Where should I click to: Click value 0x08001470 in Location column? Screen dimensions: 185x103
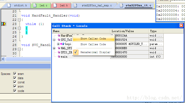pos(129,52)
